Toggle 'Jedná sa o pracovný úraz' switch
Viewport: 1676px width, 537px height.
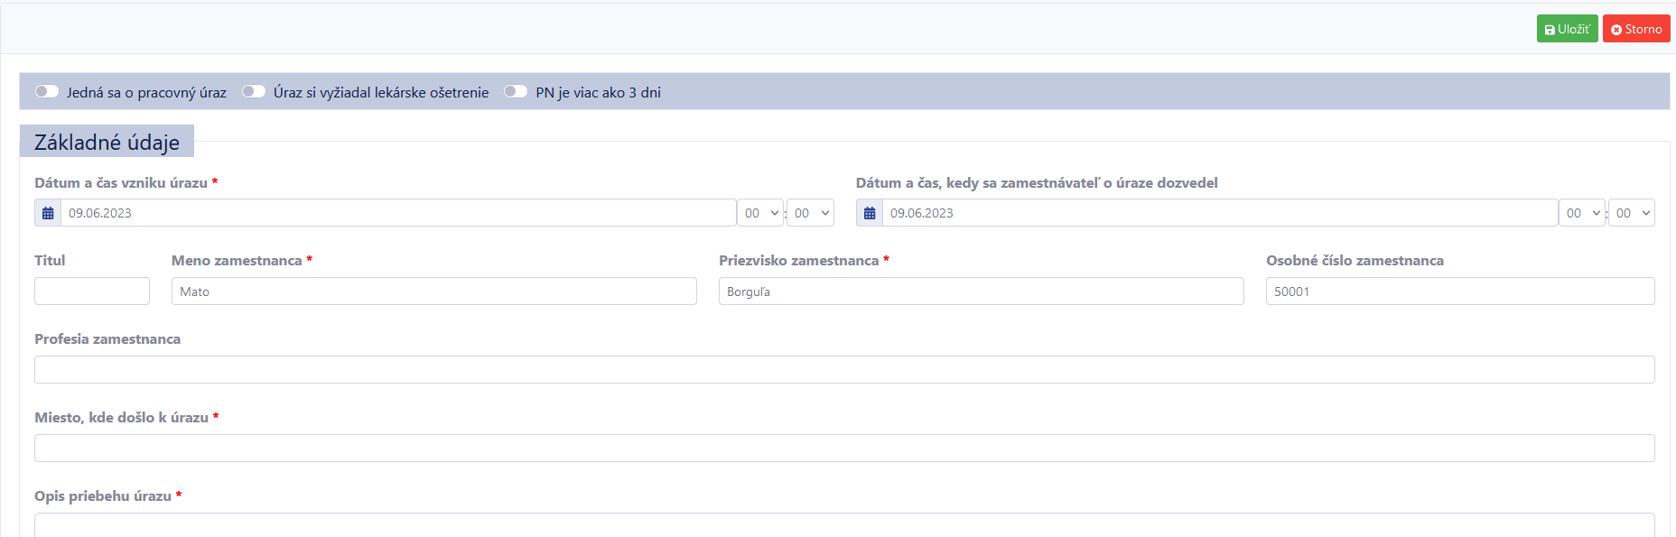pos(47,91)
